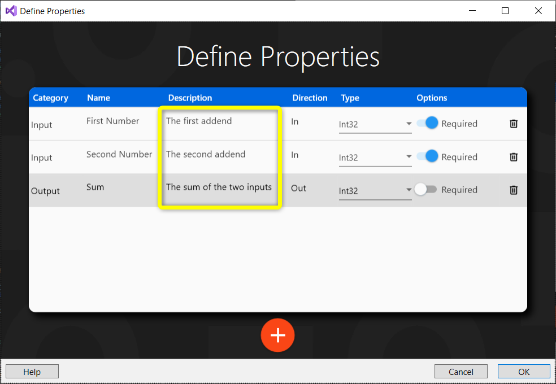
Task: Click the red plus button to add a property
Action: coord(277,335)
